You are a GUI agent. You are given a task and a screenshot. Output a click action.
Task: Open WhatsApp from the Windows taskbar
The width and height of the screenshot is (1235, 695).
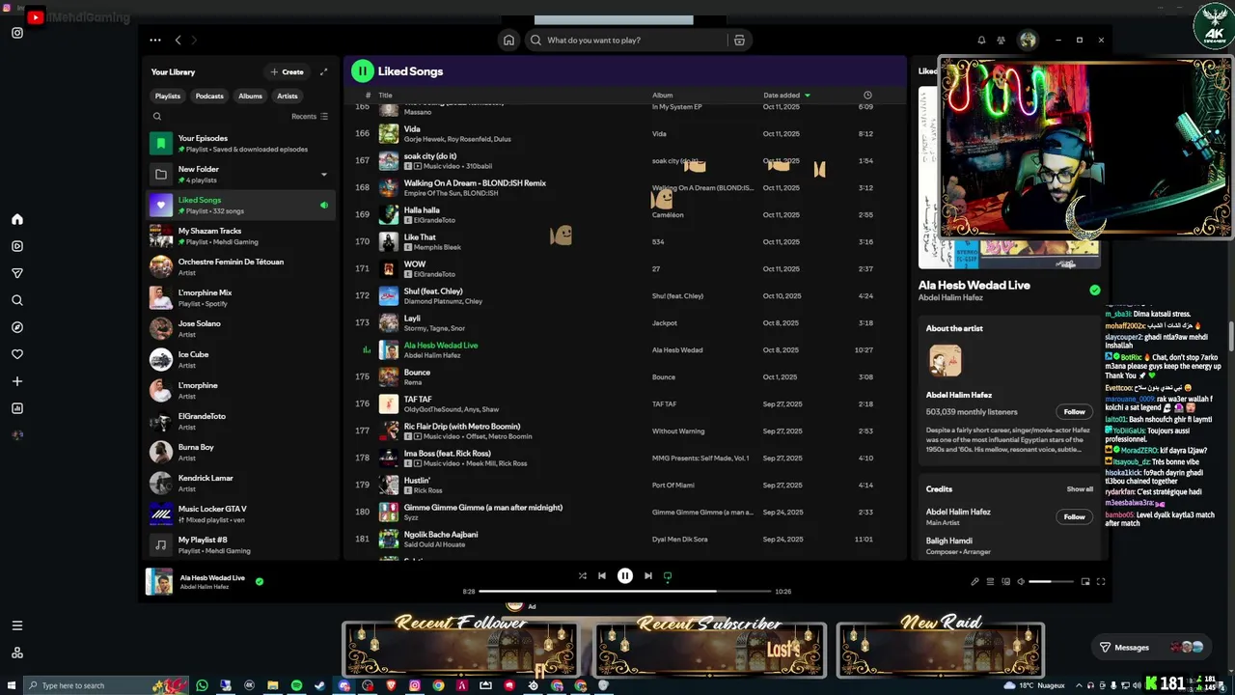202,685
